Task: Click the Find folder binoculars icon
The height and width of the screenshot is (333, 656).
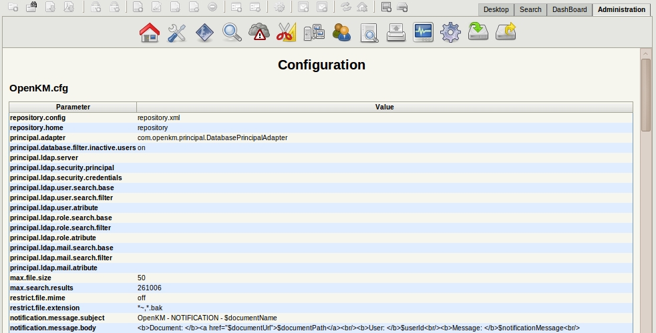Action: click(x=31, y=7)
